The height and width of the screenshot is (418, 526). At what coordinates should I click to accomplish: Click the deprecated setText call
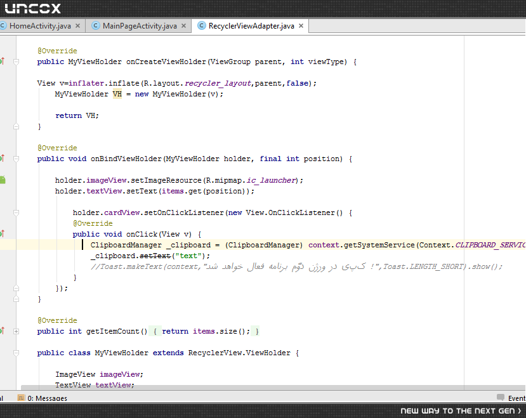tap(155, 256)
